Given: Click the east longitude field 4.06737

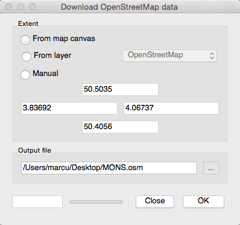Looking at the screenshot, I should click(x=171, y=108).
